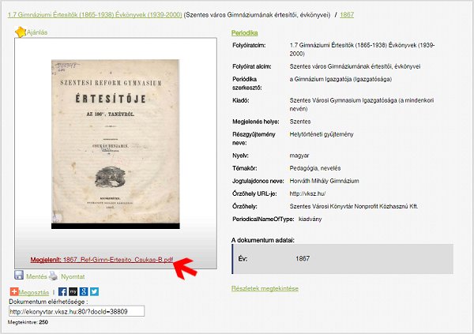Click the Mentés link
Screen dimensions: 474x334
(x=36, y=276)
